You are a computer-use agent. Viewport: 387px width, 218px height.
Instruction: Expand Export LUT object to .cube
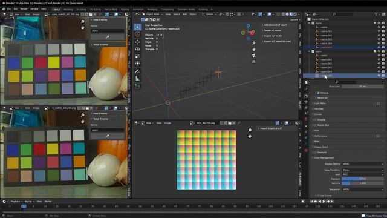[276, 41]
